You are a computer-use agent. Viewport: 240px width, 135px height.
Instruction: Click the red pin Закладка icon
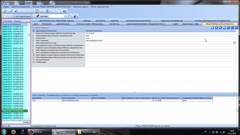click(37, 16)
